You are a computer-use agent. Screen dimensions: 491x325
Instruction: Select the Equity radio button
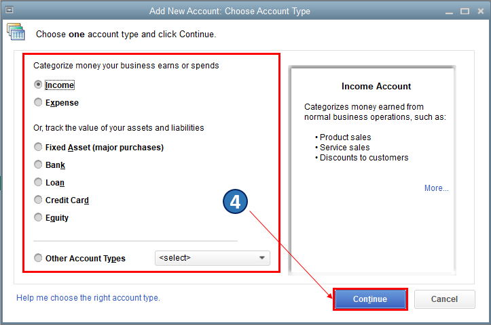pos(38,217)
